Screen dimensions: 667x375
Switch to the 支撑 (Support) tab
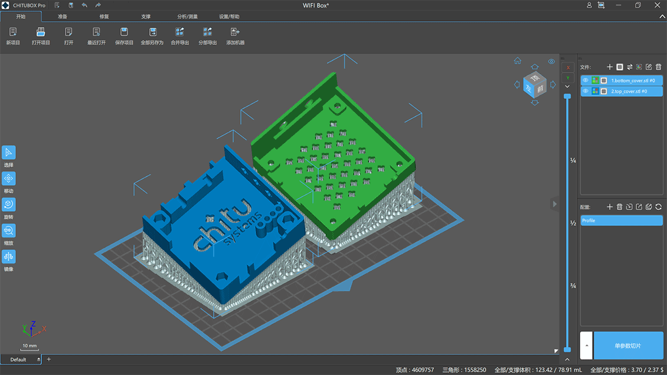click(146, 17)
